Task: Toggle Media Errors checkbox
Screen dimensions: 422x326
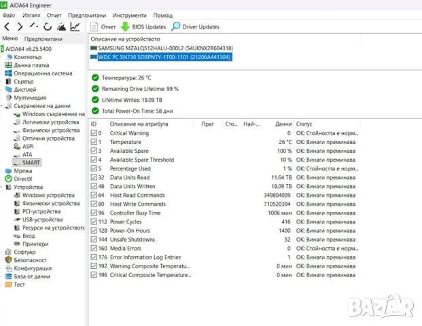Action: coord(94,249)
